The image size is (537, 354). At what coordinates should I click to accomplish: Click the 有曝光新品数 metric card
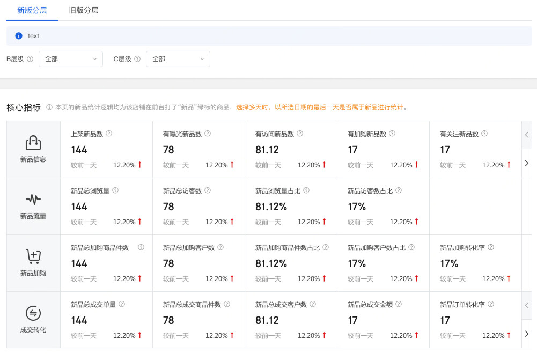coord(197,149)
